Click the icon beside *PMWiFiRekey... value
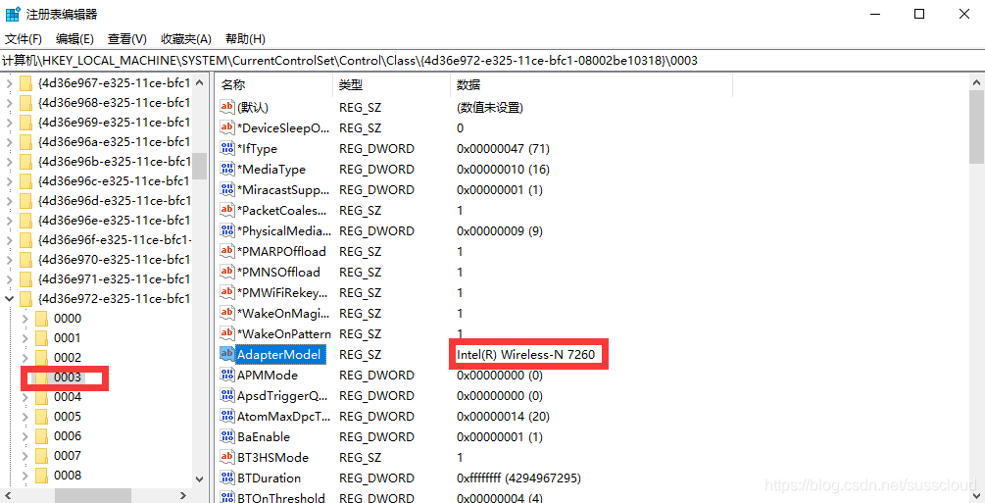Viewport: 985px width, 503px height. pos(226,292)
